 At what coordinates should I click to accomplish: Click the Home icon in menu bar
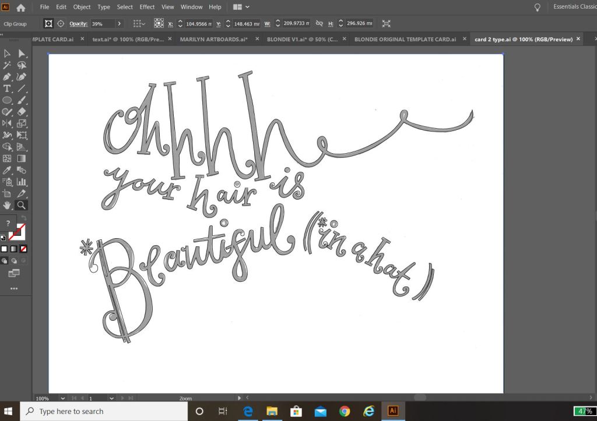[x=21, y=8]
